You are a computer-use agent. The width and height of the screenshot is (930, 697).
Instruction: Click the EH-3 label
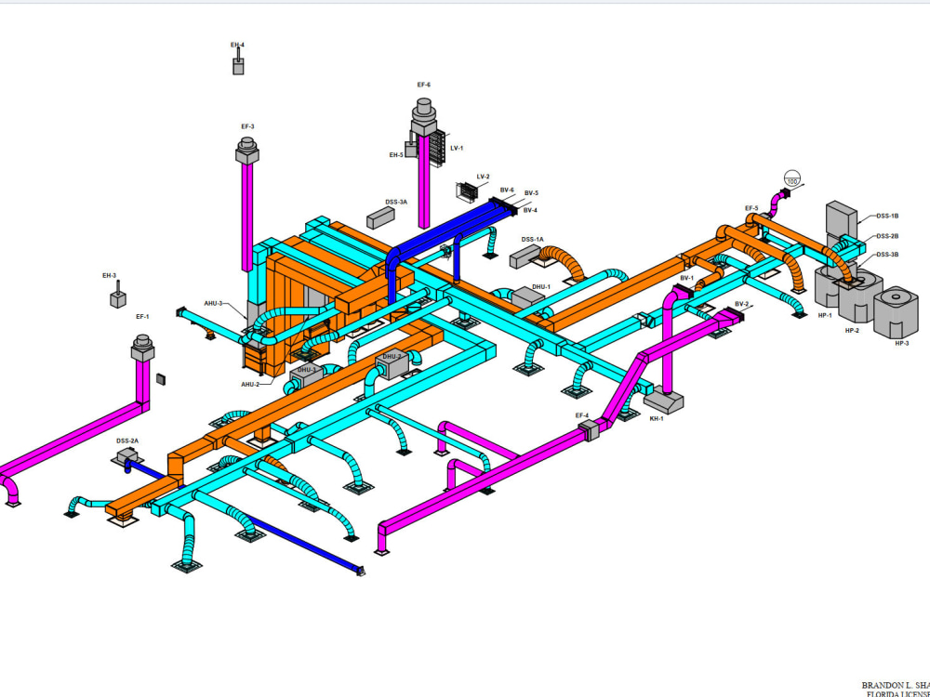pyautogui.click(x=109, y=276)
